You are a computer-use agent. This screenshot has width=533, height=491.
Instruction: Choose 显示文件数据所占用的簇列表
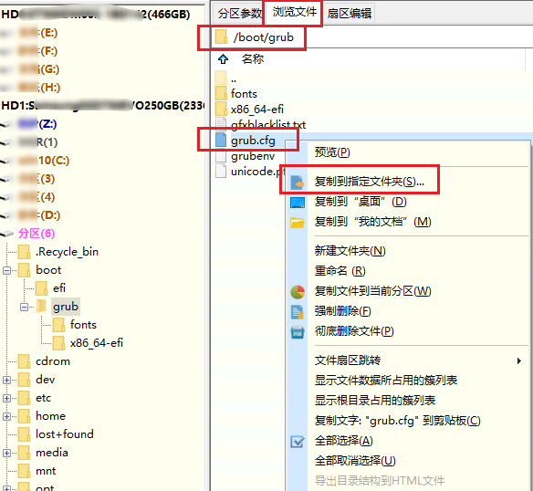pyautogui.click(x=386, y=381)
